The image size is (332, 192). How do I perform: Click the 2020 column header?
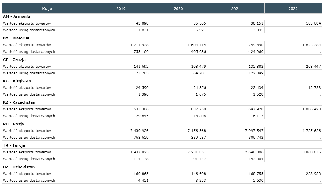coord(178,8)
